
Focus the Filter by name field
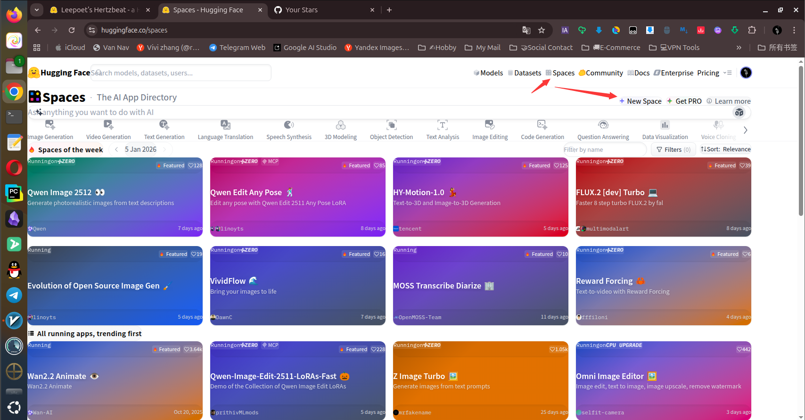click(x=603, y=149)
